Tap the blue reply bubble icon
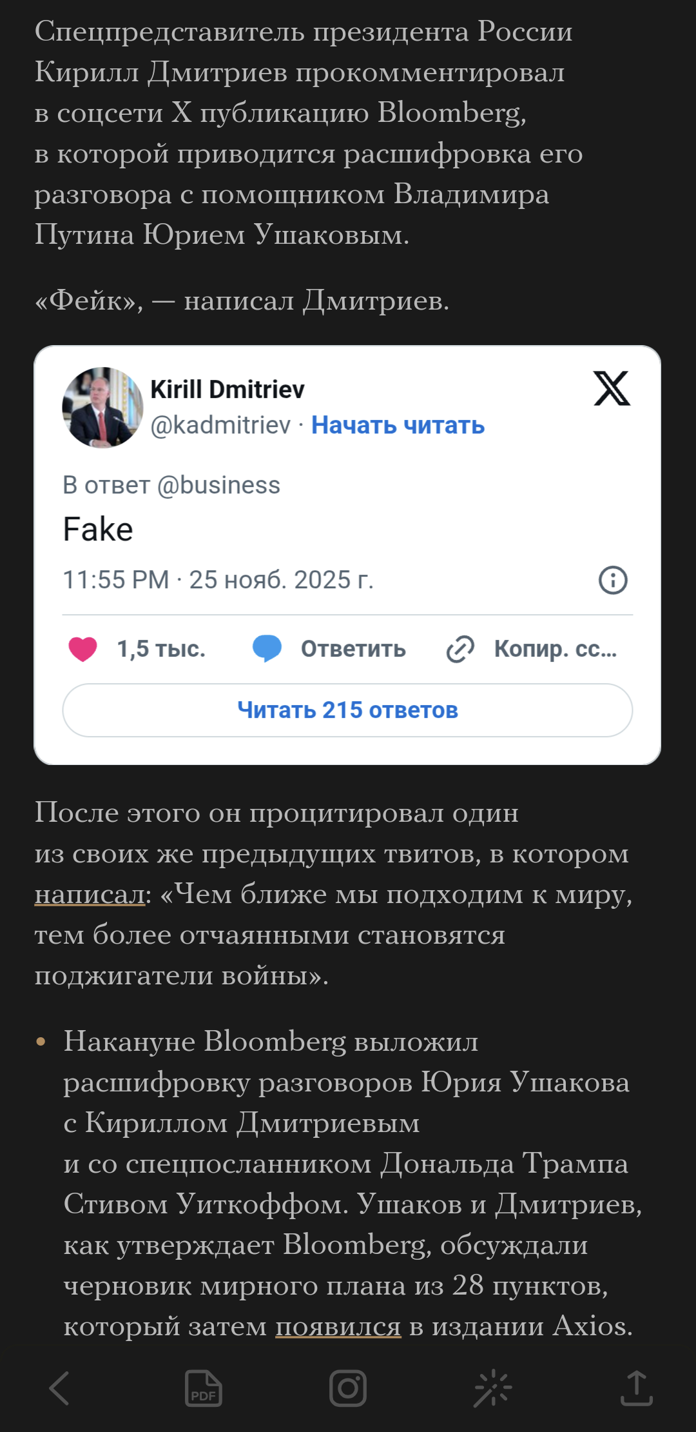The image size is (696, 1432). pyautogui.click(x=267, y=649)
